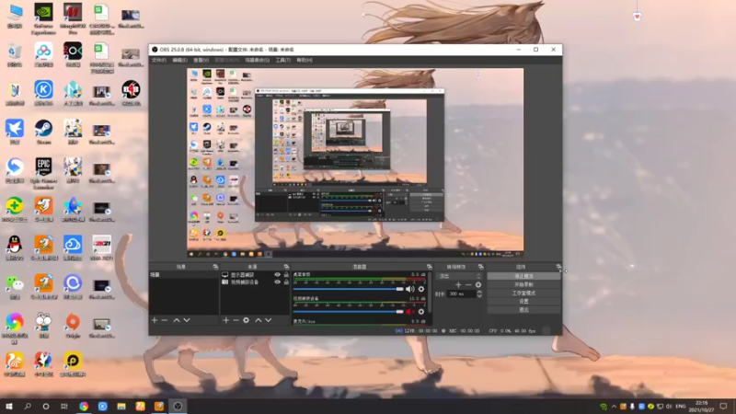Remove the selected source with the minus icon
The height and width of the screenshot is (414, 736).
click(236, 320)
